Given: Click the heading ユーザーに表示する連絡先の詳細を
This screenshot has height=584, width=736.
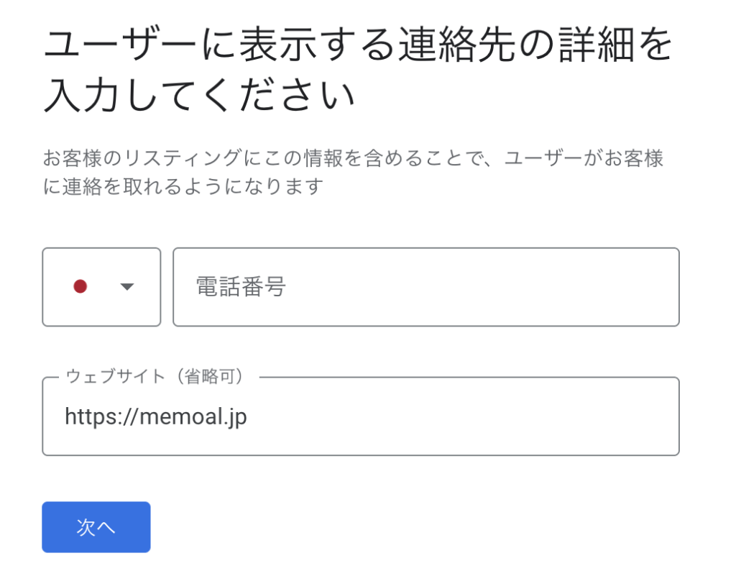Looking at the screenshot, I should click(358, 45).
